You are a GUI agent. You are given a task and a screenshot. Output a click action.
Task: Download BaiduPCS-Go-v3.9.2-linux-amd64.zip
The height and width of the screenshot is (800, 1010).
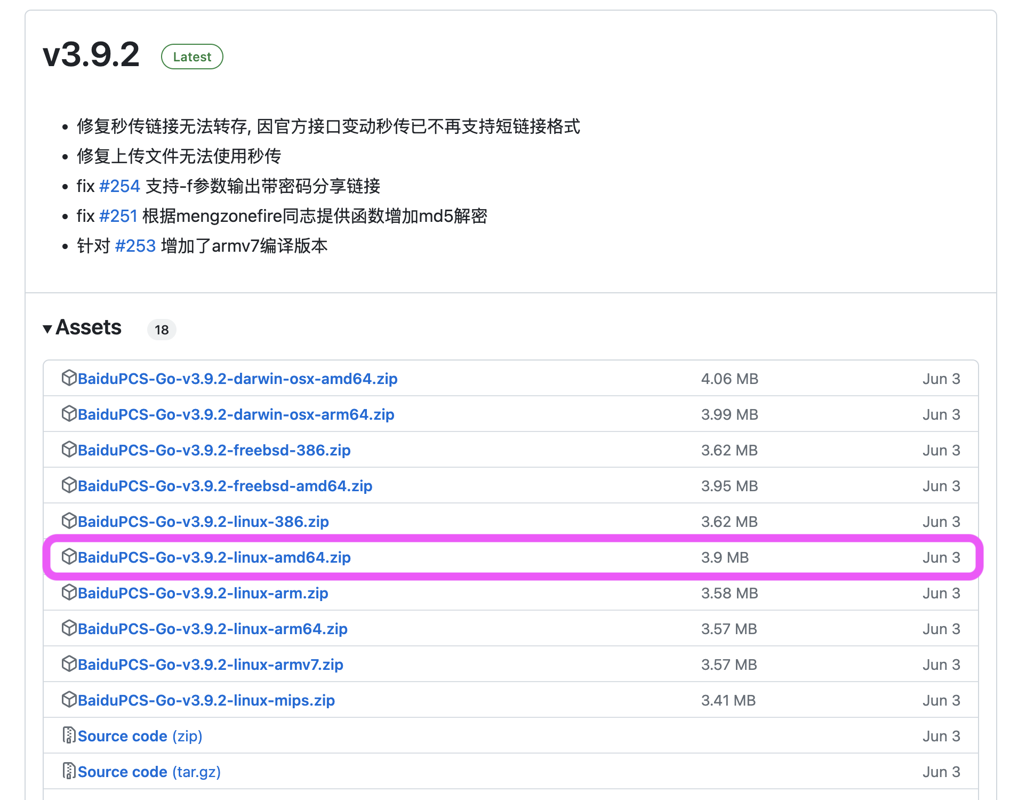(214, 557)
